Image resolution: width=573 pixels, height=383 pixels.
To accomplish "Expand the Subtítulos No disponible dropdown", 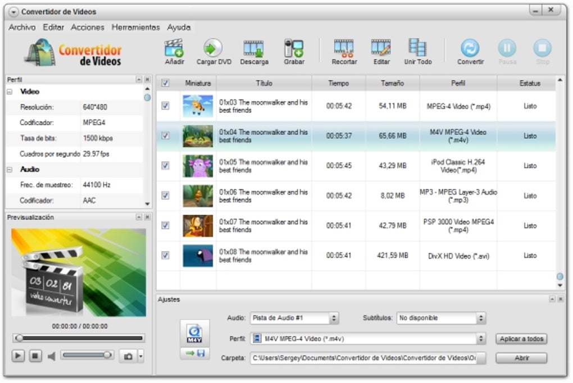I will 441,318.
